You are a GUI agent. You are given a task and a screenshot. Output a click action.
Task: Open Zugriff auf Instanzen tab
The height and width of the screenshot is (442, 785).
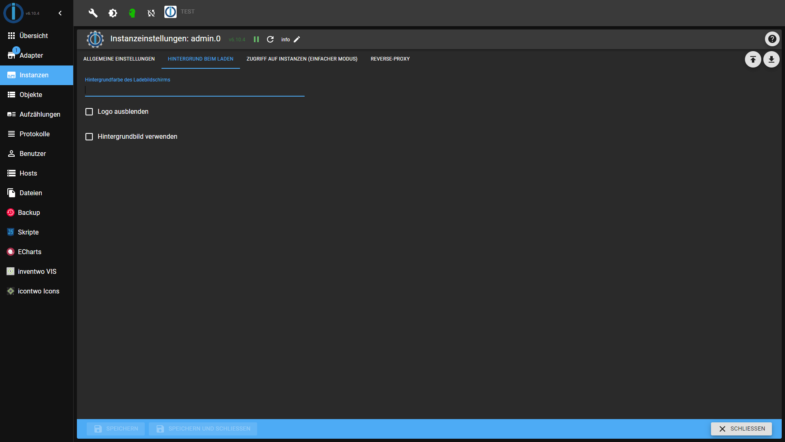[x=302, y=59]
